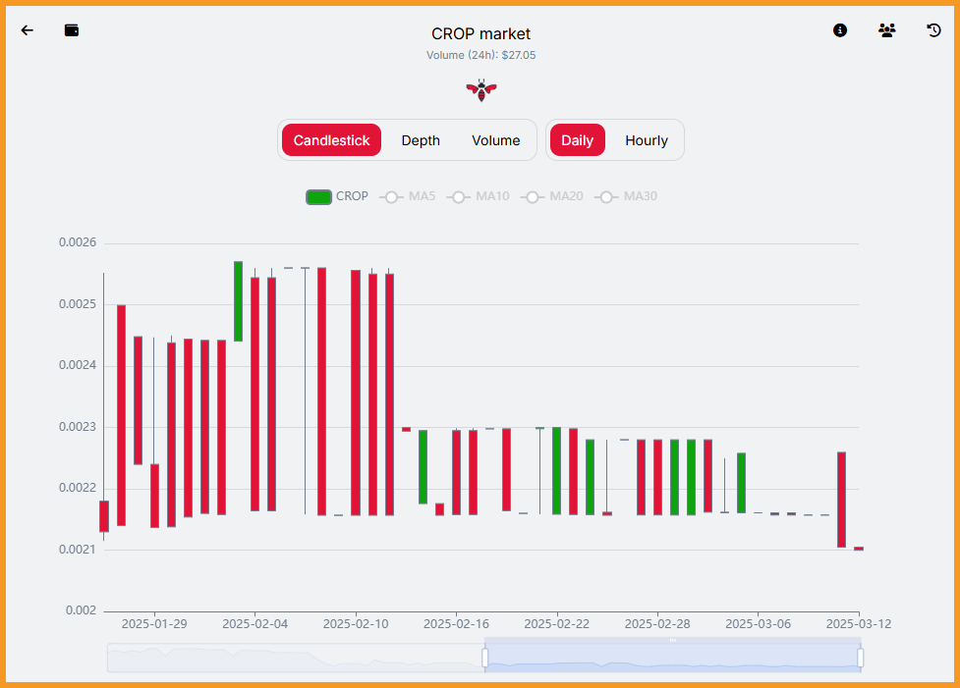Click the 2025-02-22 date axis label

[556, 624]
